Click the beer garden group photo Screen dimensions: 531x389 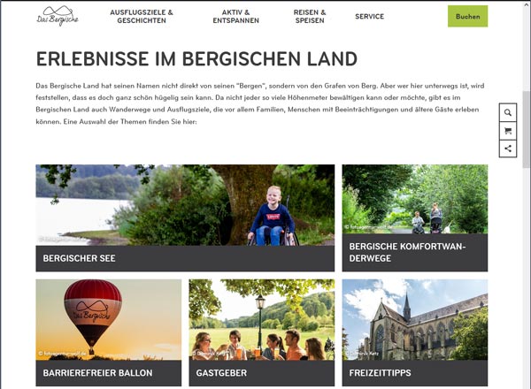[x=261, y=320]
